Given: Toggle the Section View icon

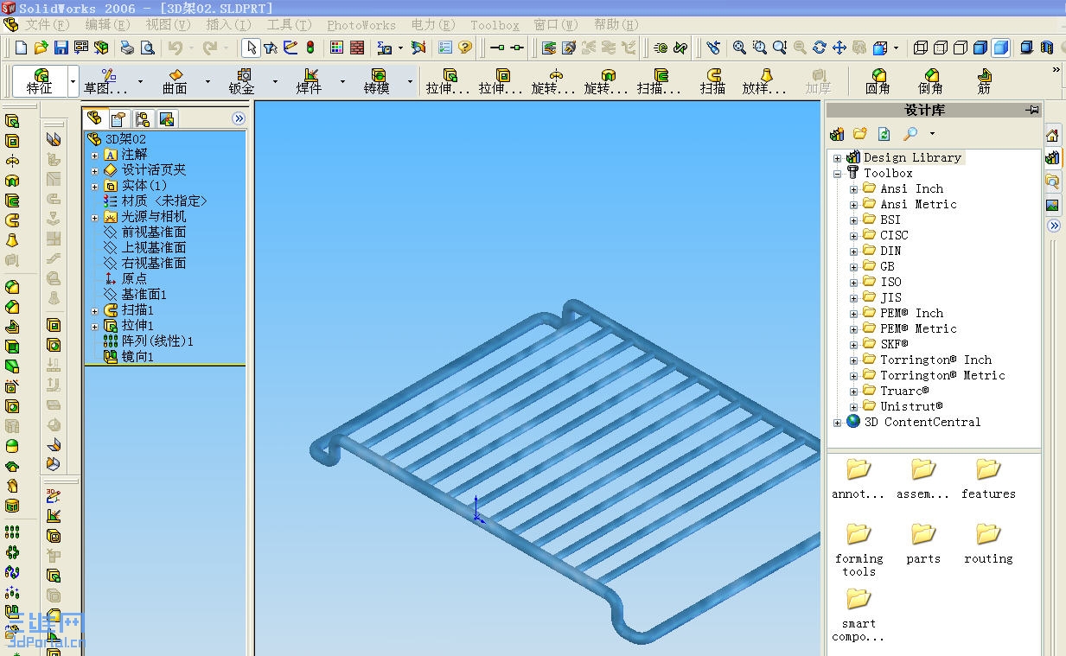Looking at the screenshot, I should [x=1047, y=48].
